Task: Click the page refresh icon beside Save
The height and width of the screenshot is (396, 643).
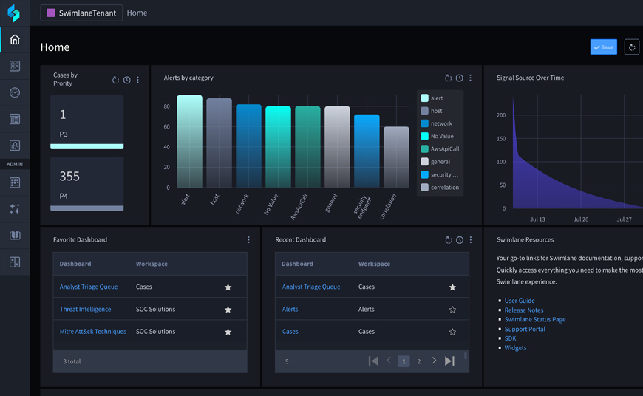Action: [632, 47]
